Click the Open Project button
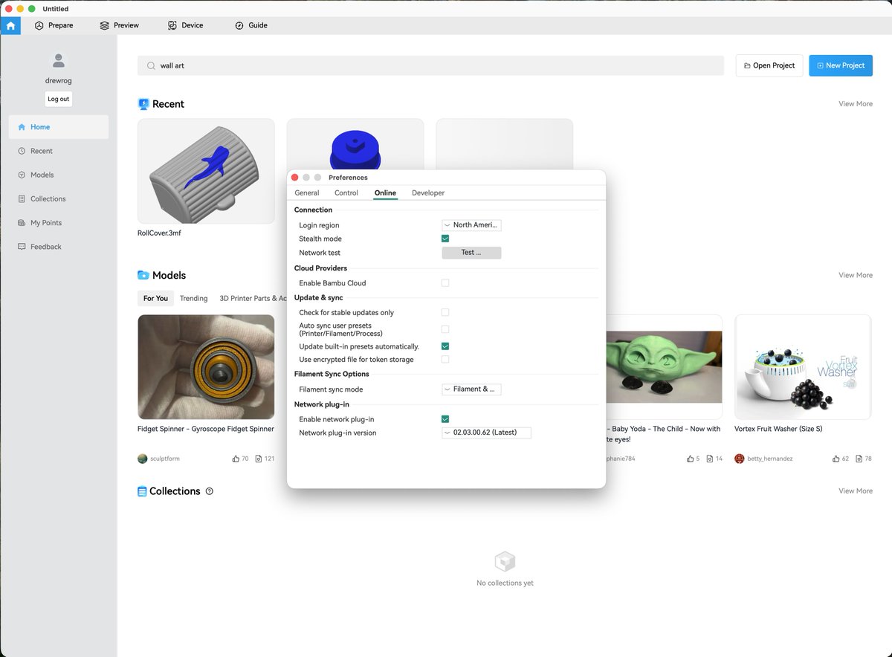892x657 pixels. 769,65
